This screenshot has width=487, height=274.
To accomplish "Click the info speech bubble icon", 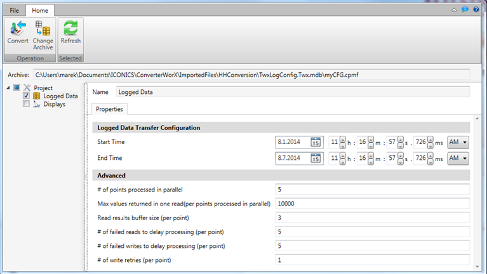I will click(x=465, y=10).
